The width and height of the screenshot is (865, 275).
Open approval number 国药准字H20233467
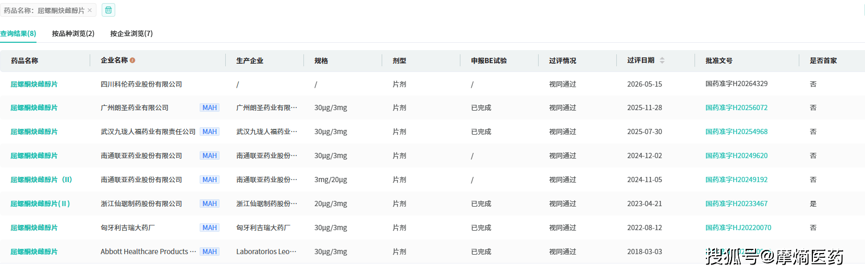pos(736,204)
